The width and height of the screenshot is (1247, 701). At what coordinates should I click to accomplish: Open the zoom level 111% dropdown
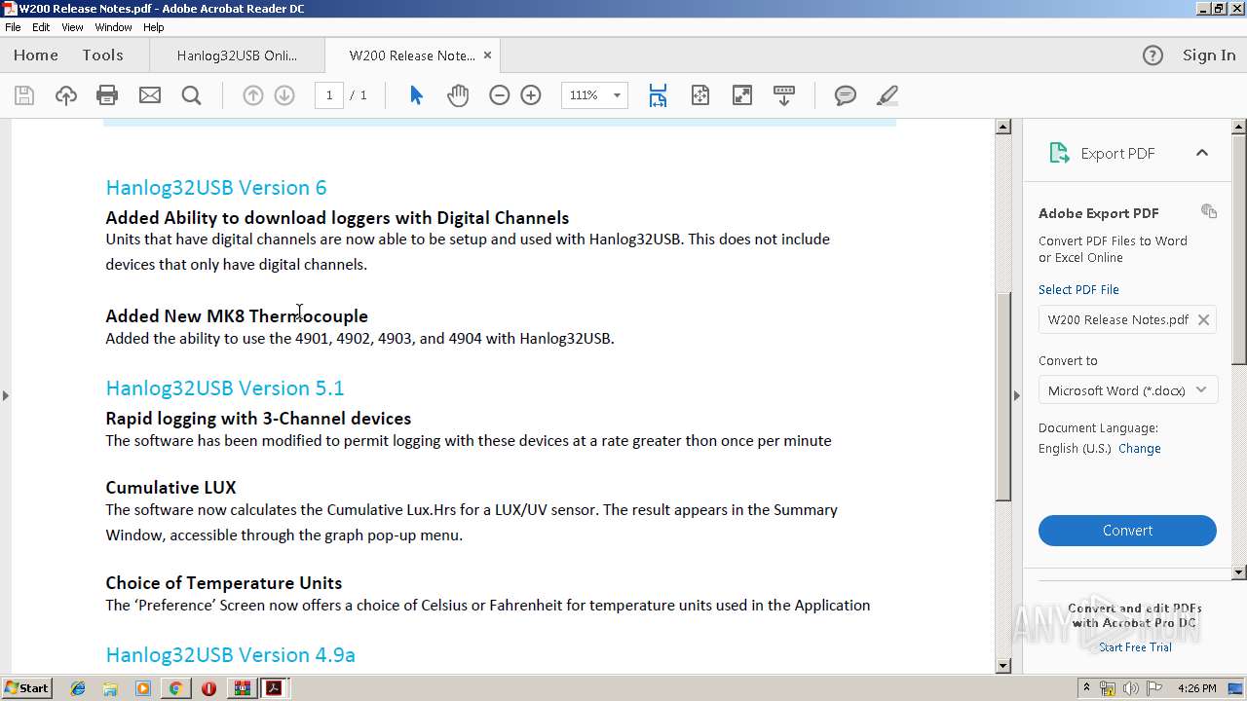(x=617, y=95)
